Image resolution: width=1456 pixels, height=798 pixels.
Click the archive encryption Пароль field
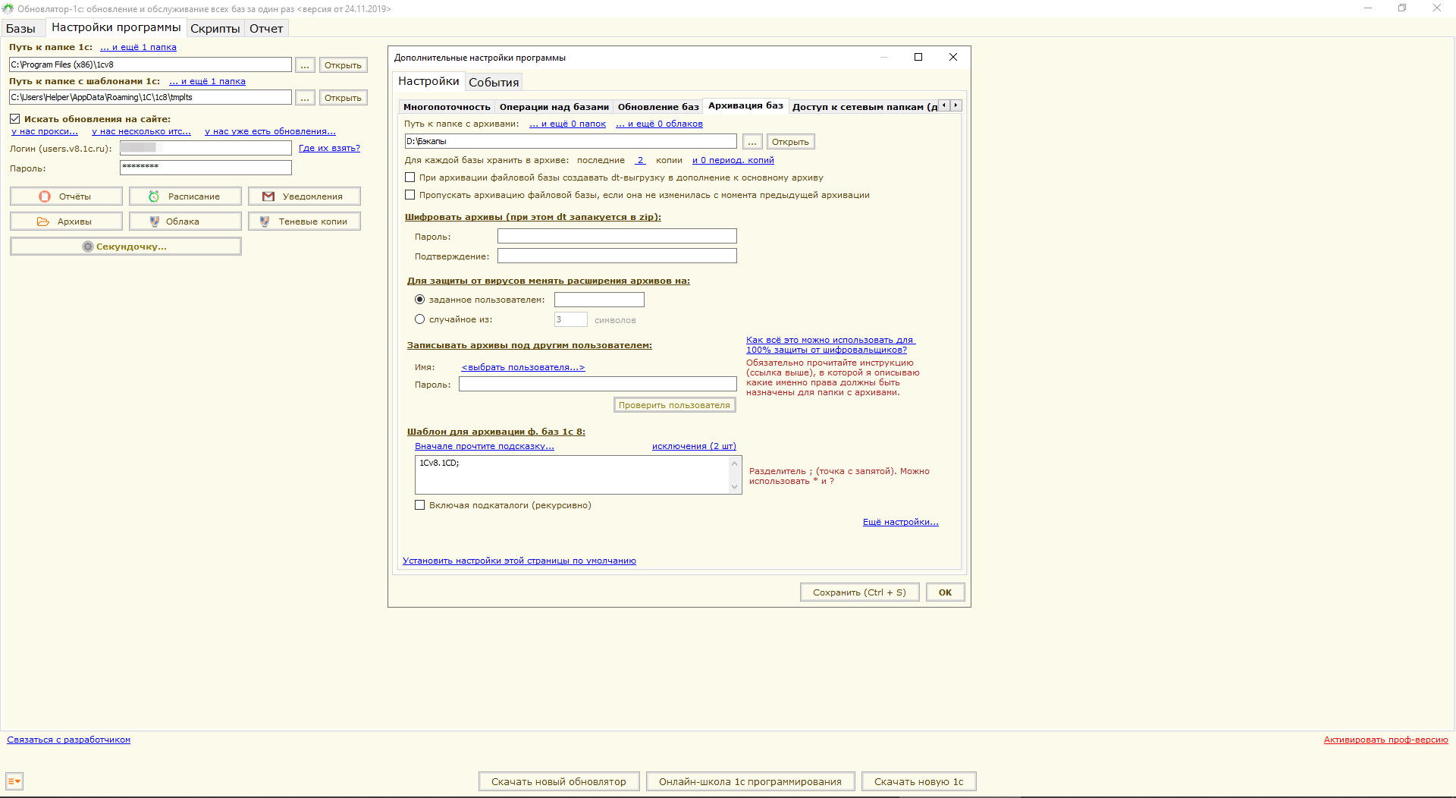(617, 237)
